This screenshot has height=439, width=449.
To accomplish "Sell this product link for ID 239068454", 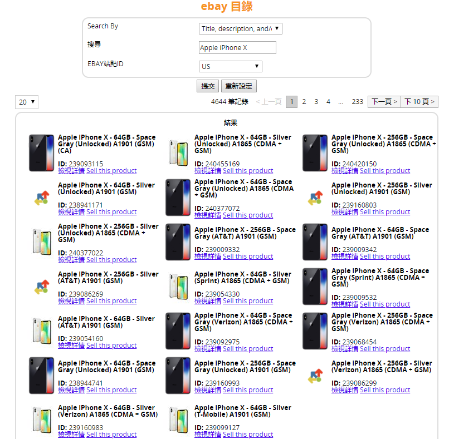I will 385,349.
